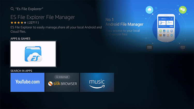Click the No.1 Android File Manager headline
Screen dimensions: 194x109
124,22
